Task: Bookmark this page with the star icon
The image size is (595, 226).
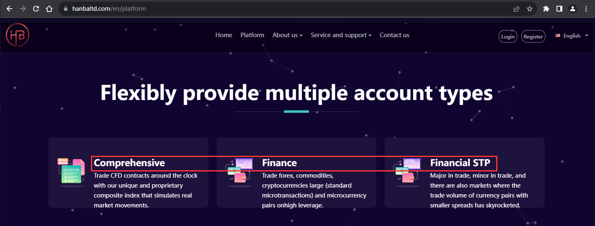Action: point(530,9)
